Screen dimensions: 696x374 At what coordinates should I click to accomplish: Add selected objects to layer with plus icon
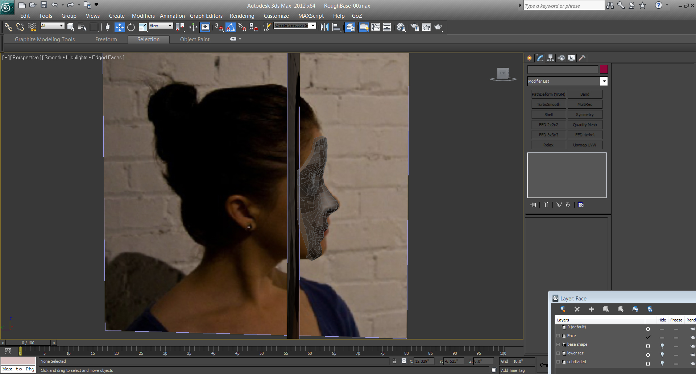coord(592,309)
